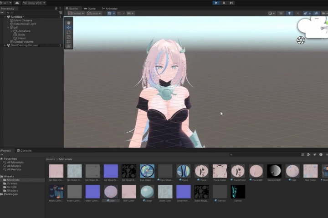Select the Skin material sphere asset
Image resolution: width=328 pixels, height=218 pixels.
pos(111,192)
